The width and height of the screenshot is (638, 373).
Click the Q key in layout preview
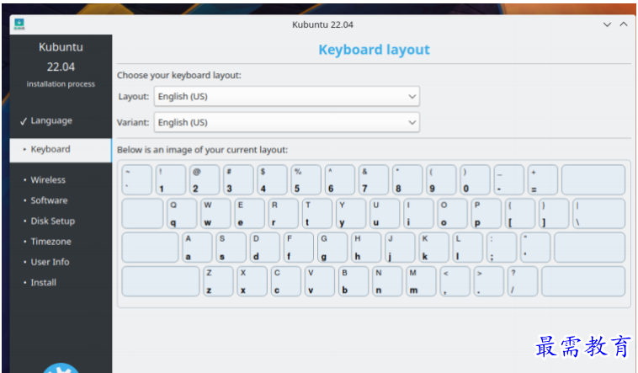point(182,213)
